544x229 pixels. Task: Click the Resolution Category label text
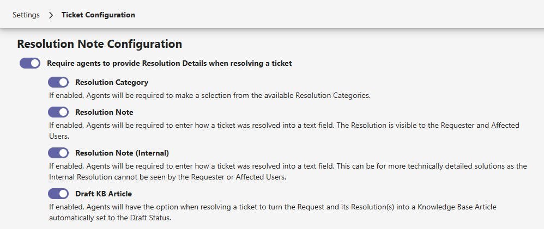[x=112, y=83]
